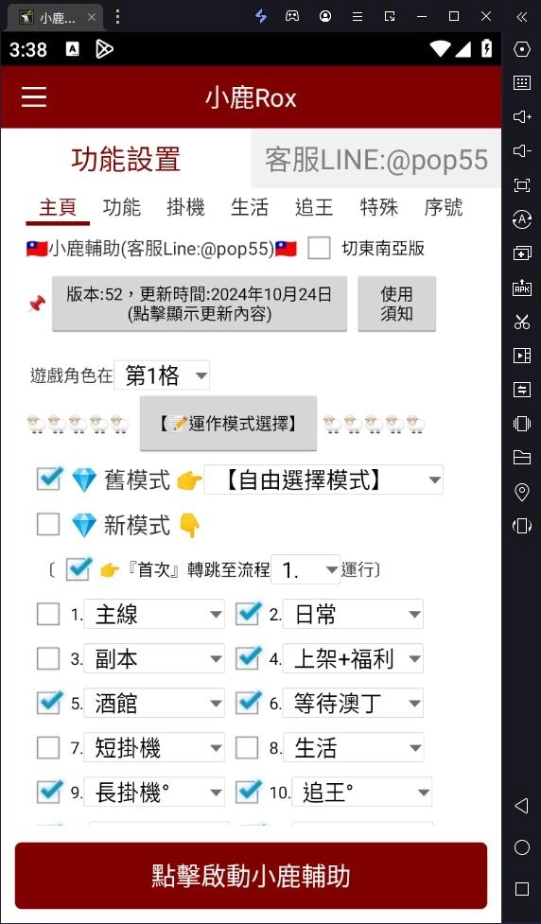Check the 新模式 checkbox
This screenshot has width=541, height=924.
48,525
